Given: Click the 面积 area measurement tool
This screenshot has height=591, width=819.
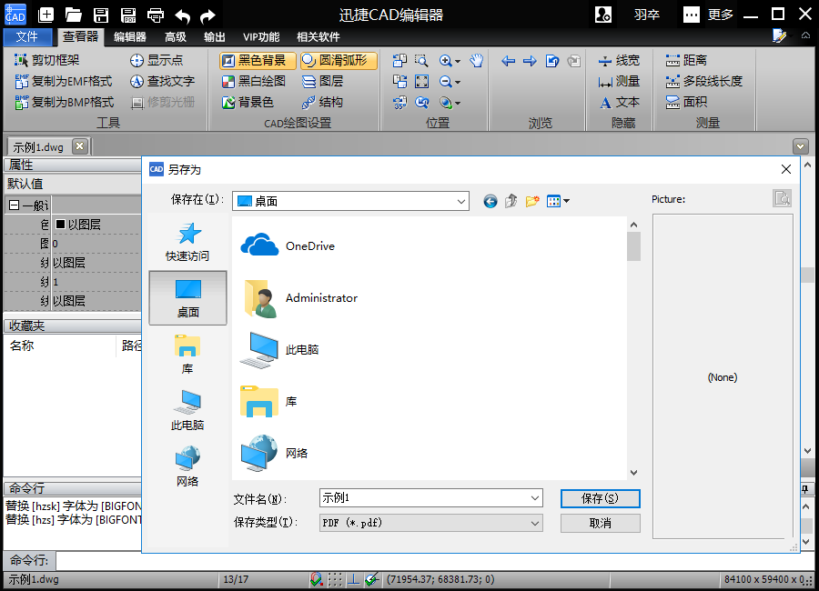Looking at the screenshot, I should (x=686, y=103).
